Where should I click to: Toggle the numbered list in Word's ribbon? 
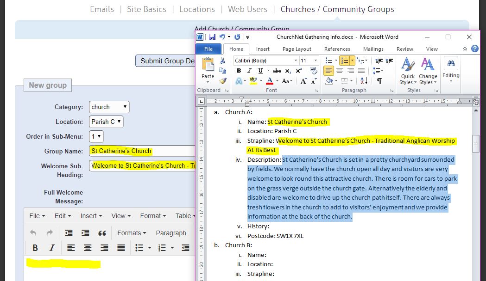345,60
